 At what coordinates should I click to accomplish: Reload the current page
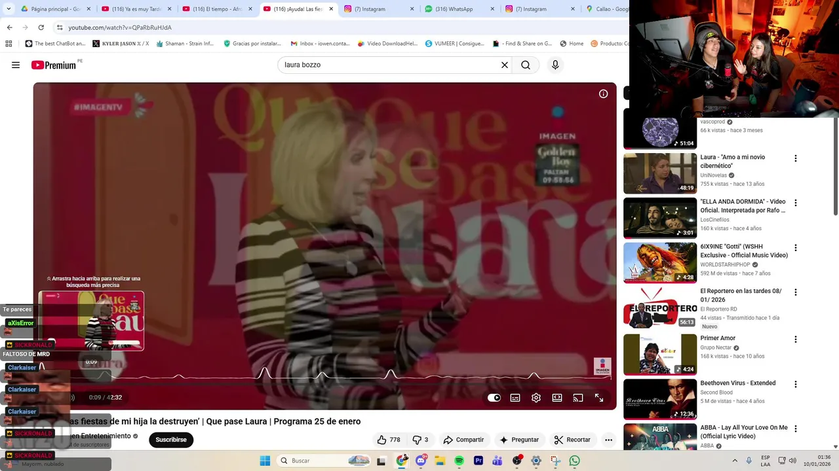click(41, 27)
